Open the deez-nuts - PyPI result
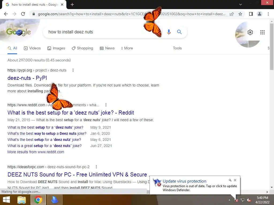Screen dimensions: 274x205 (27, 78)
